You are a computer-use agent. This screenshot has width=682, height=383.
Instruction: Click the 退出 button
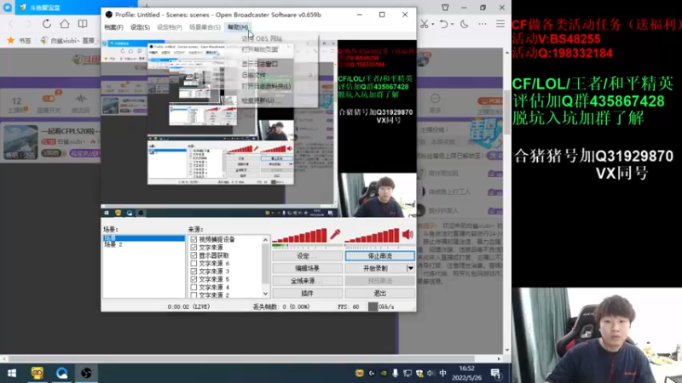point(379,294)
